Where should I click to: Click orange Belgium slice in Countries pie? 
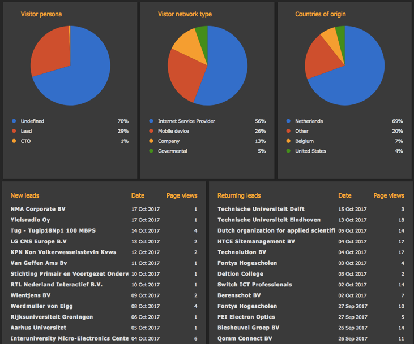tap(332, 40)
